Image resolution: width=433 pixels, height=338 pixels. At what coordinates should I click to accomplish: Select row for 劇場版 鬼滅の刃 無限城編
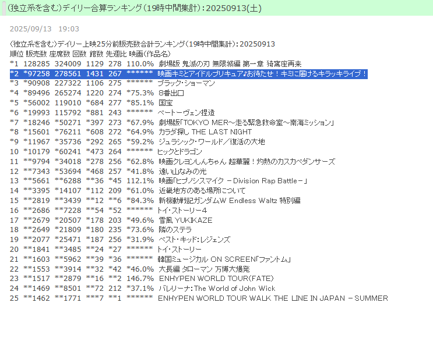(156, 64)
